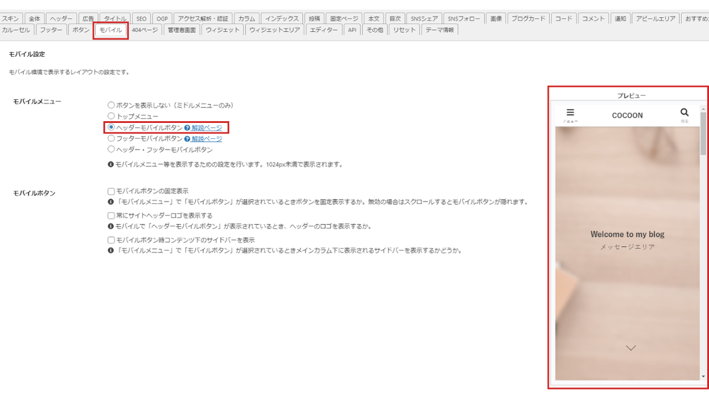Image resolution: width=709 pixels, height=399 pixels.
Task: Choose ヘッダー・フッターモバイルボタン radio option
Action: point(111,150)
